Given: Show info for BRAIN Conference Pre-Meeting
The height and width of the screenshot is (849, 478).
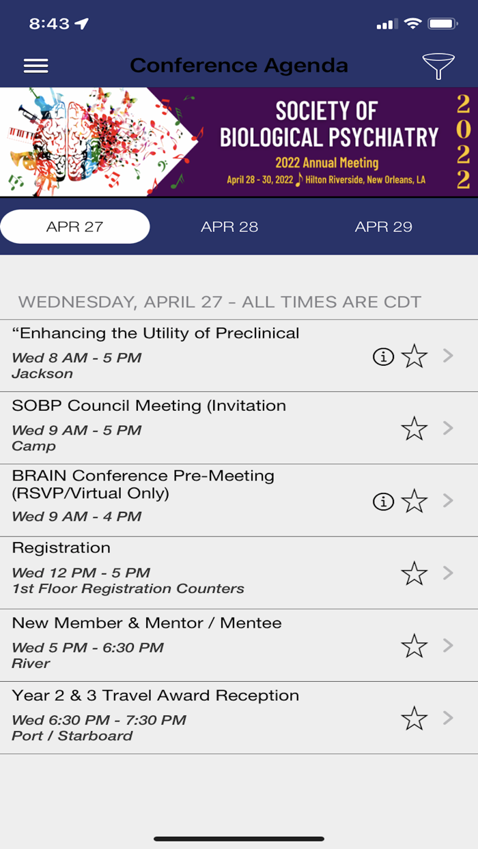Looking at the screenshot, I should tap(383, 502).
